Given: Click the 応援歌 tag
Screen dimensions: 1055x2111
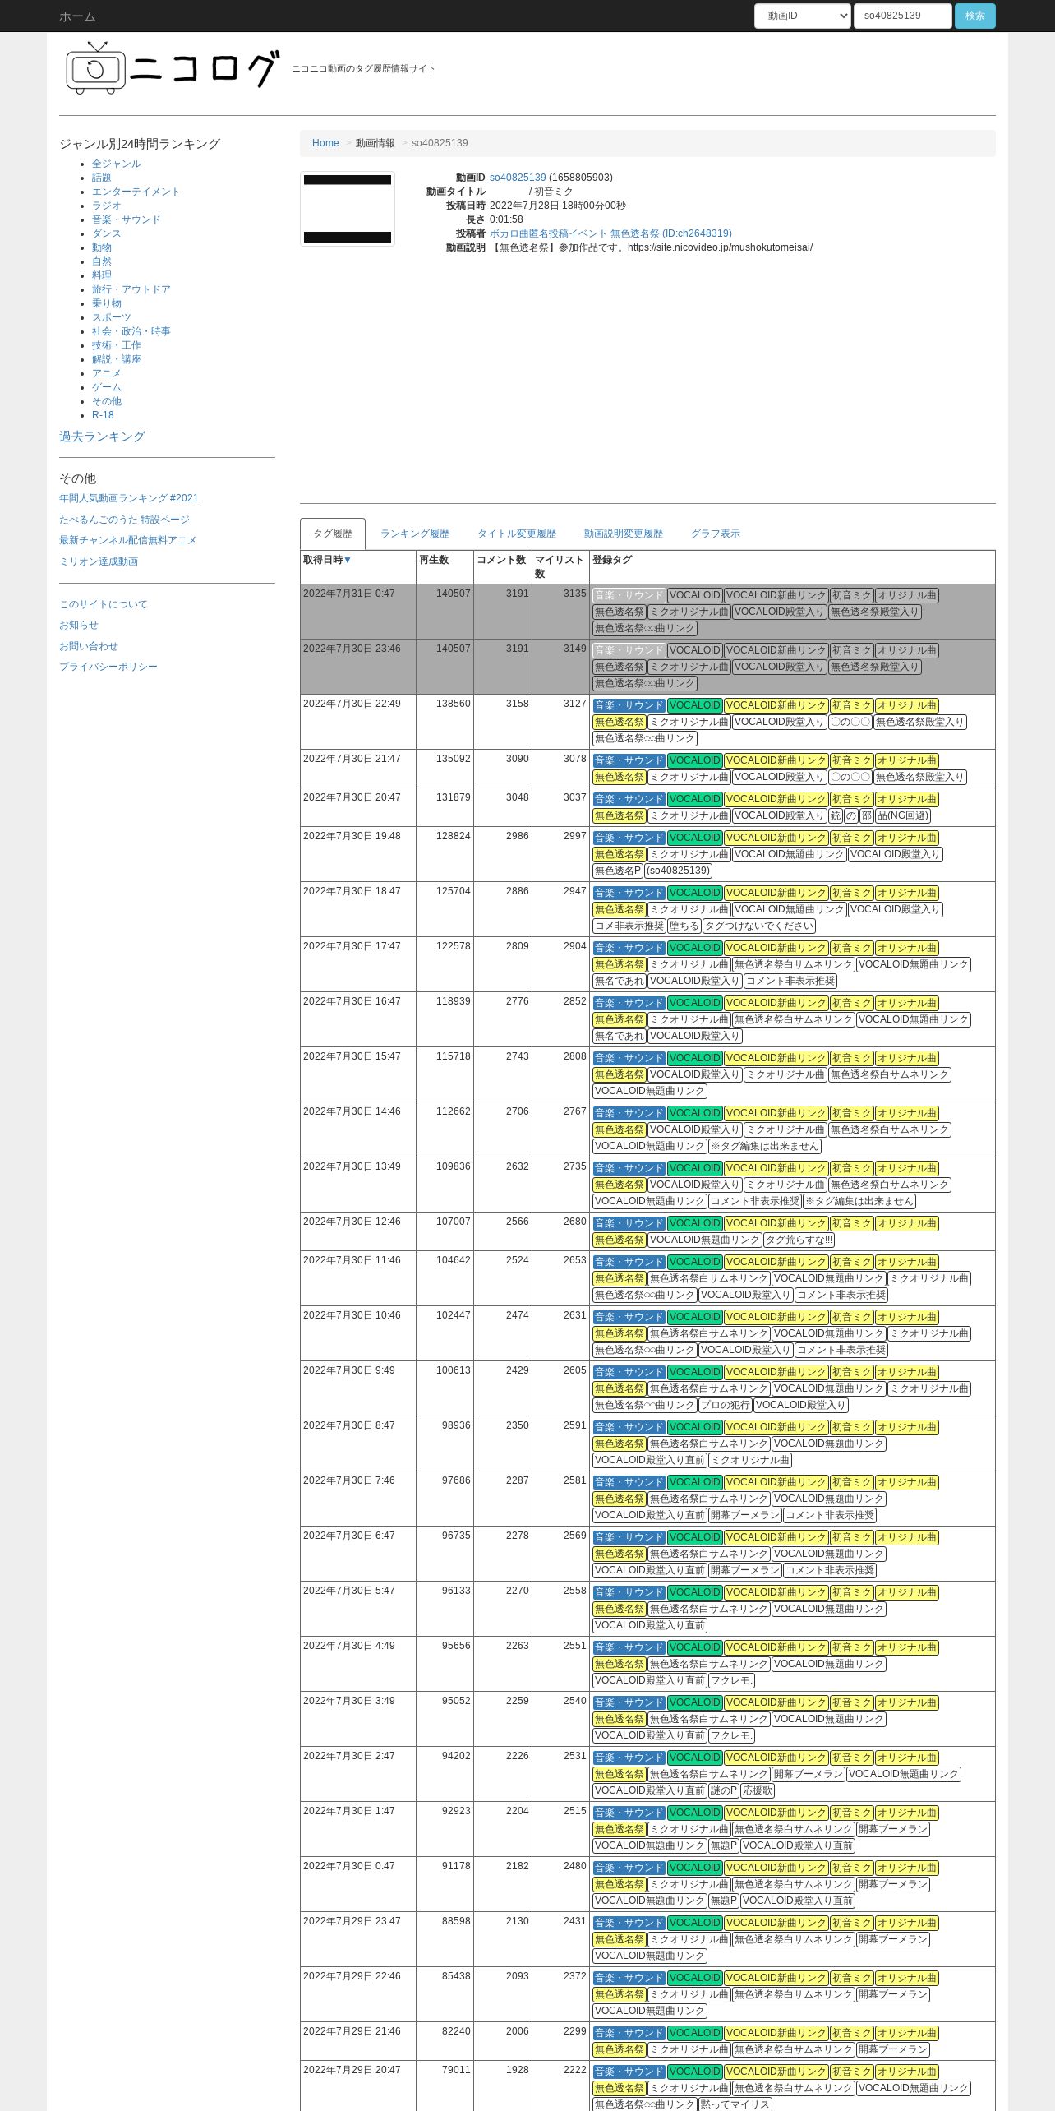Looking at the screenshot, I should [758, 1790].
